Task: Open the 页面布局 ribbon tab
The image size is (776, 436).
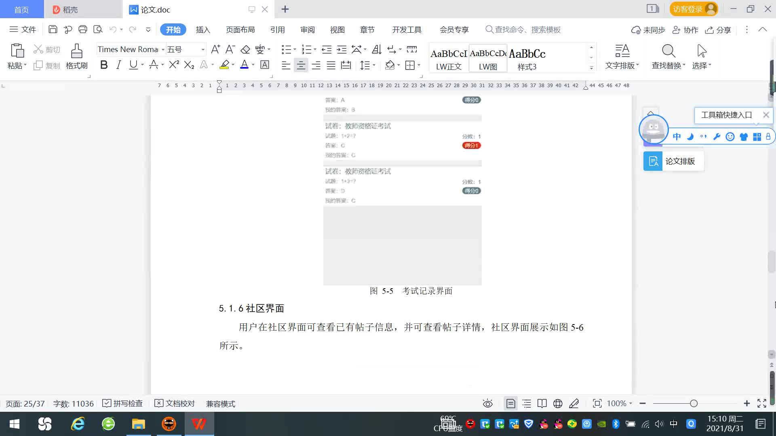Action: coord(240,30)
